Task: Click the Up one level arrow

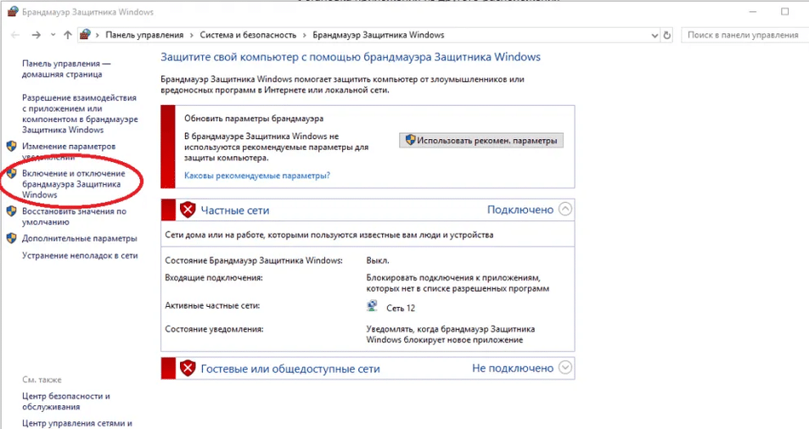Action: [x=68, y=35]
